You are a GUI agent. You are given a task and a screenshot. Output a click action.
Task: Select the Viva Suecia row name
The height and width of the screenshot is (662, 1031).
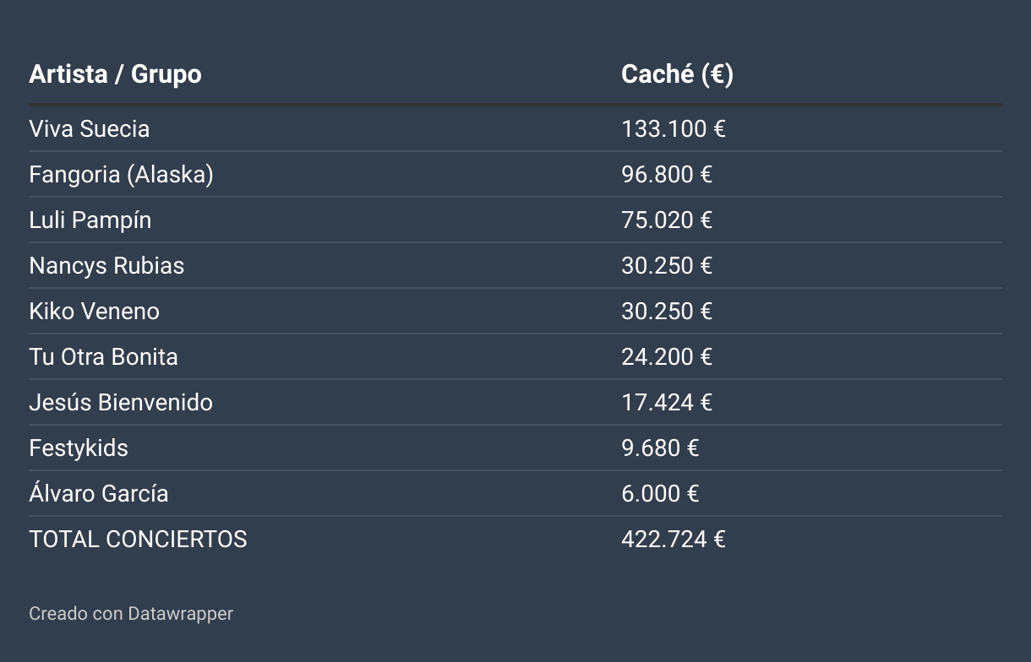click(x=89, y=129)
